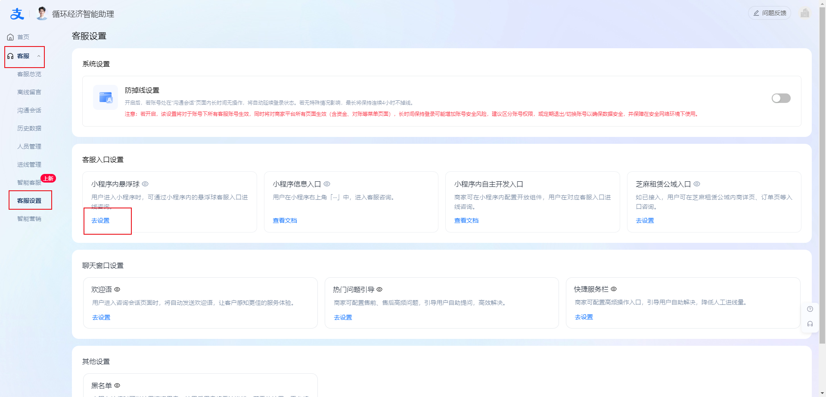
Task: Click the eye icon next to 小程序信息入口
Action: coord(327,184)
